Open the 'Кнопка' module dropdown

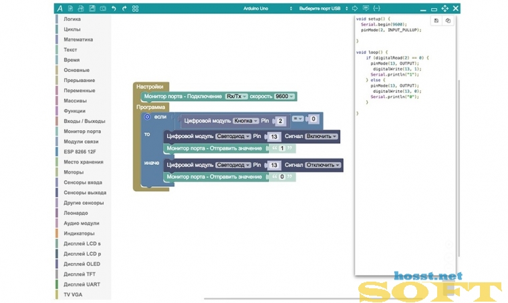(x=246, y=121)
